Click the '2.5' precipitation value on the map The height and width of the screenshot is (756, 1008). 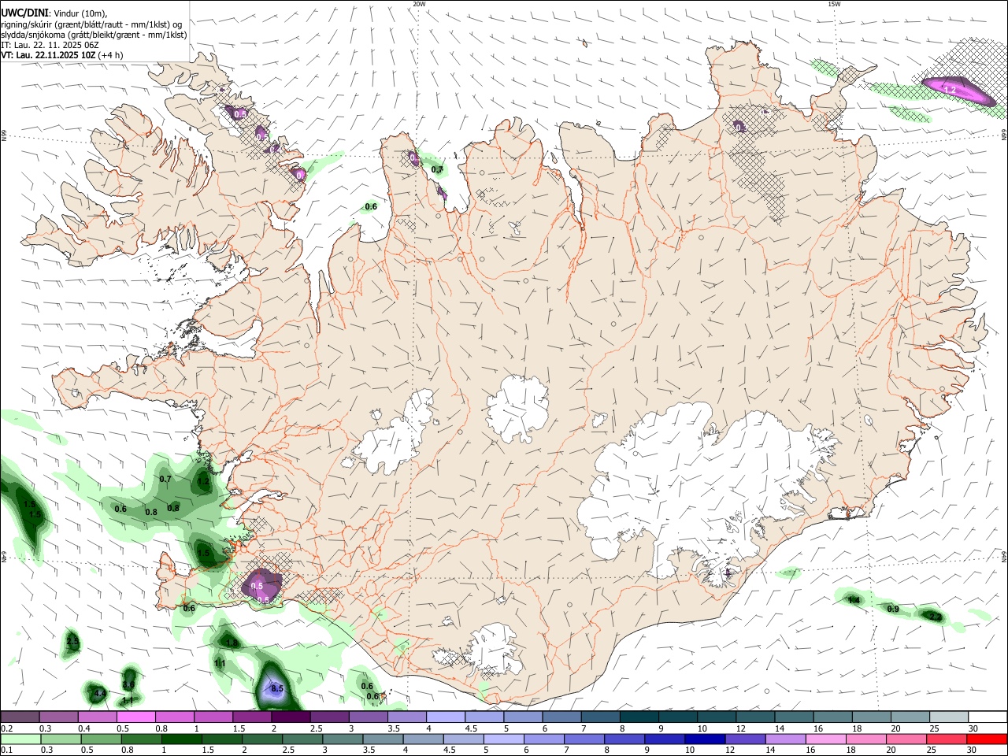click(x=72, y=643)
